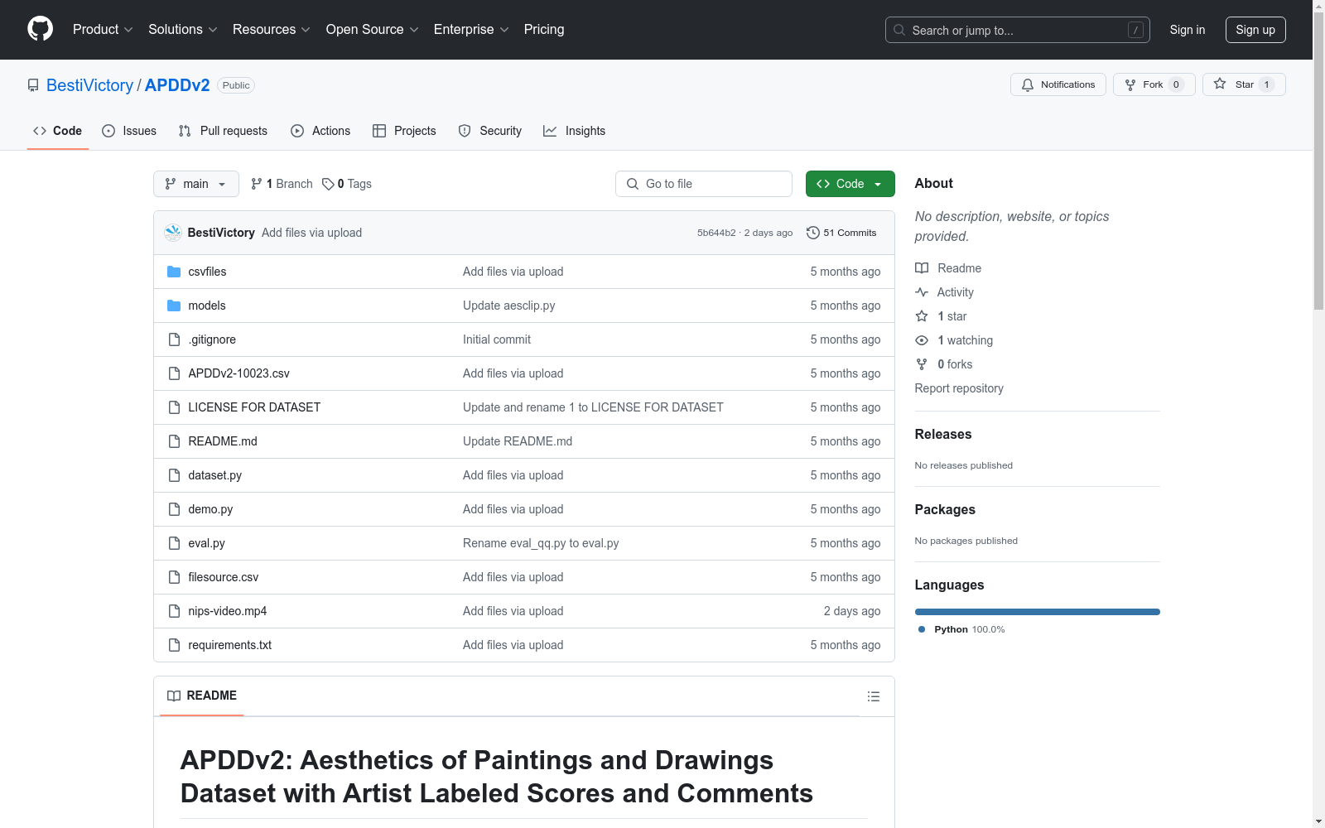Switch to the Security tab
Screen dimensions: 1325x828
[x=490, y=131]
